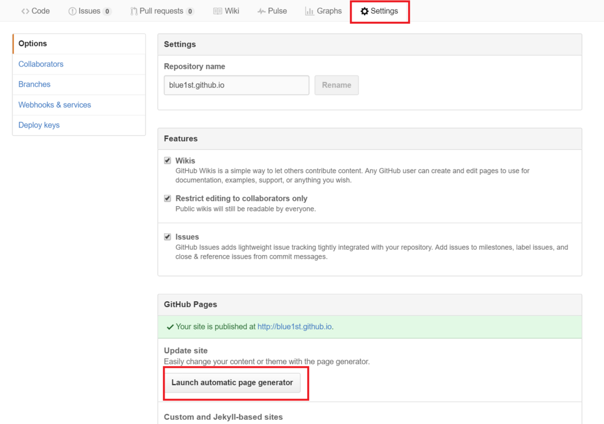Toggle the Issues feature checkbox
The image size is (604, 424).
point(168,236)
